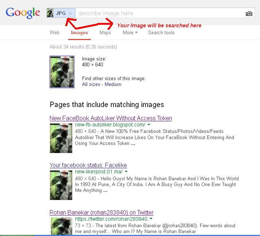Click the '480 × 640' size value under Image size
Image resolution: width=260 pixels, height=236 pixels.
[x=93, y=64]
